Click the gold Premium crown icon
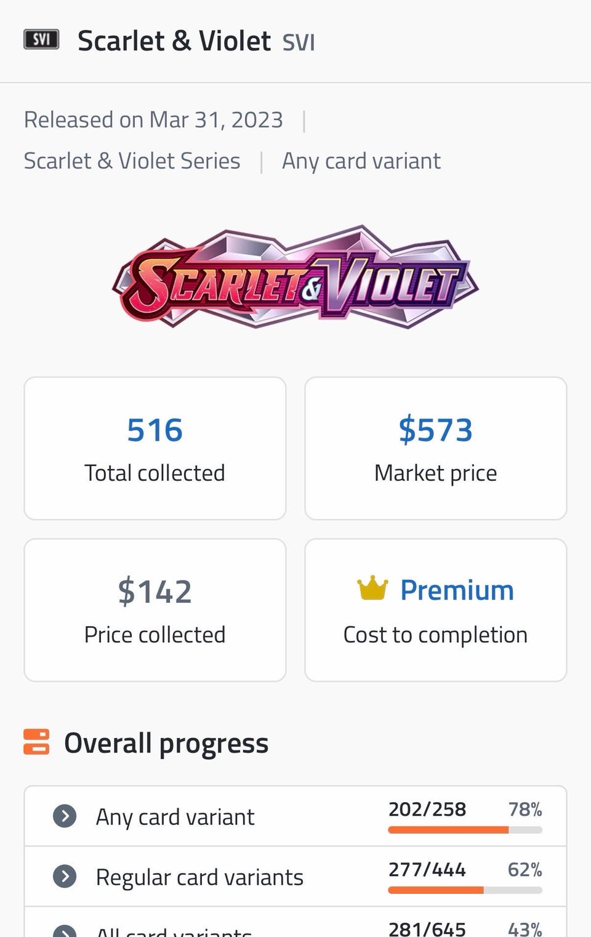Screen dimensions: 591x937 click(372, 589)
